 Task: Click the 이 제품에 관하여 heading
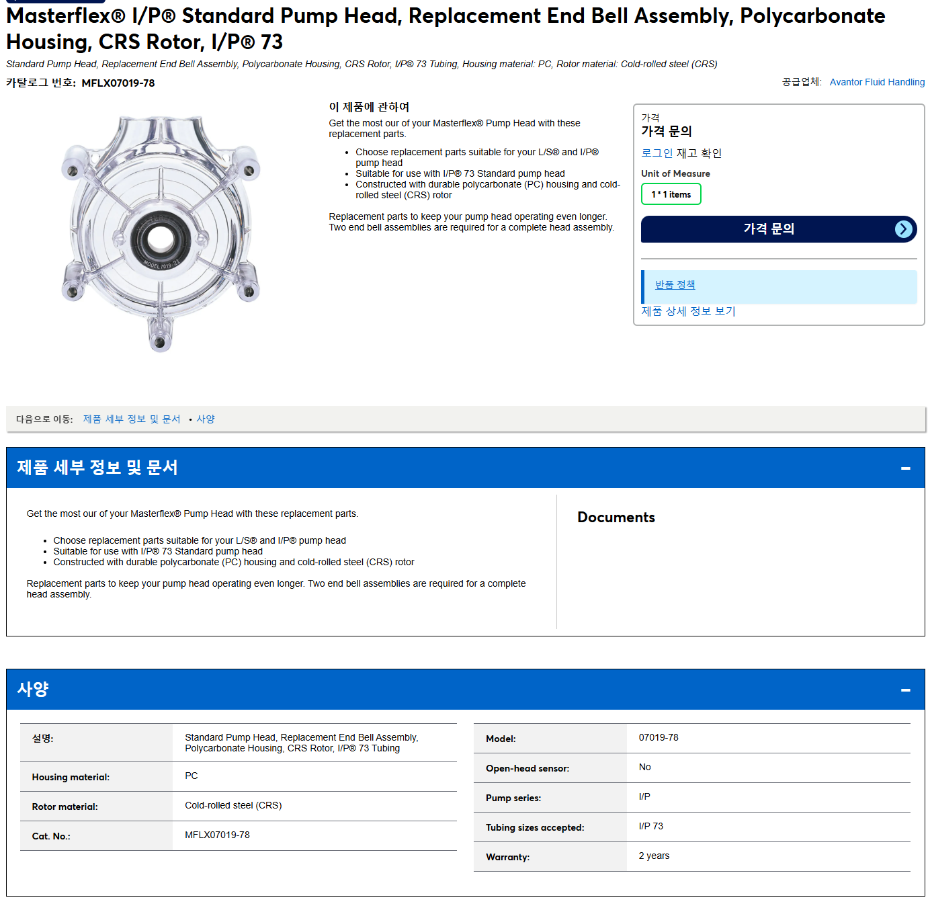click(x=369, y=107)
